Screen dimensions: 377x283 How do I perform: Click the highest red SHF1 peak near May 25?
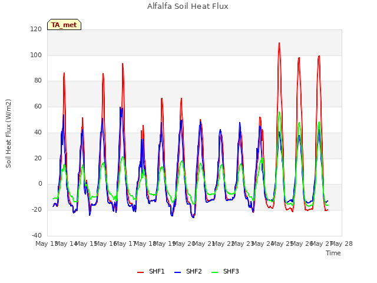(x=279, y=43)
